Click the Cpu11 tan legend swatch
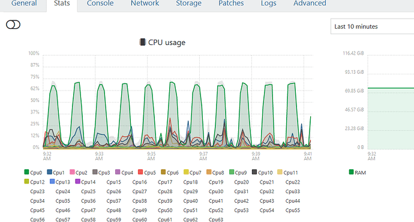Viewport: 414px width, 222px height. [280, 172]
